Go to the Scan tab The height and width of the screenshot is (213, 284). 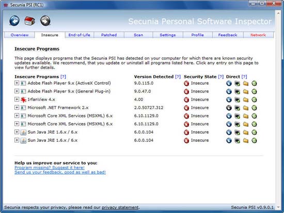pyautogui.click(x=138, y=35)
